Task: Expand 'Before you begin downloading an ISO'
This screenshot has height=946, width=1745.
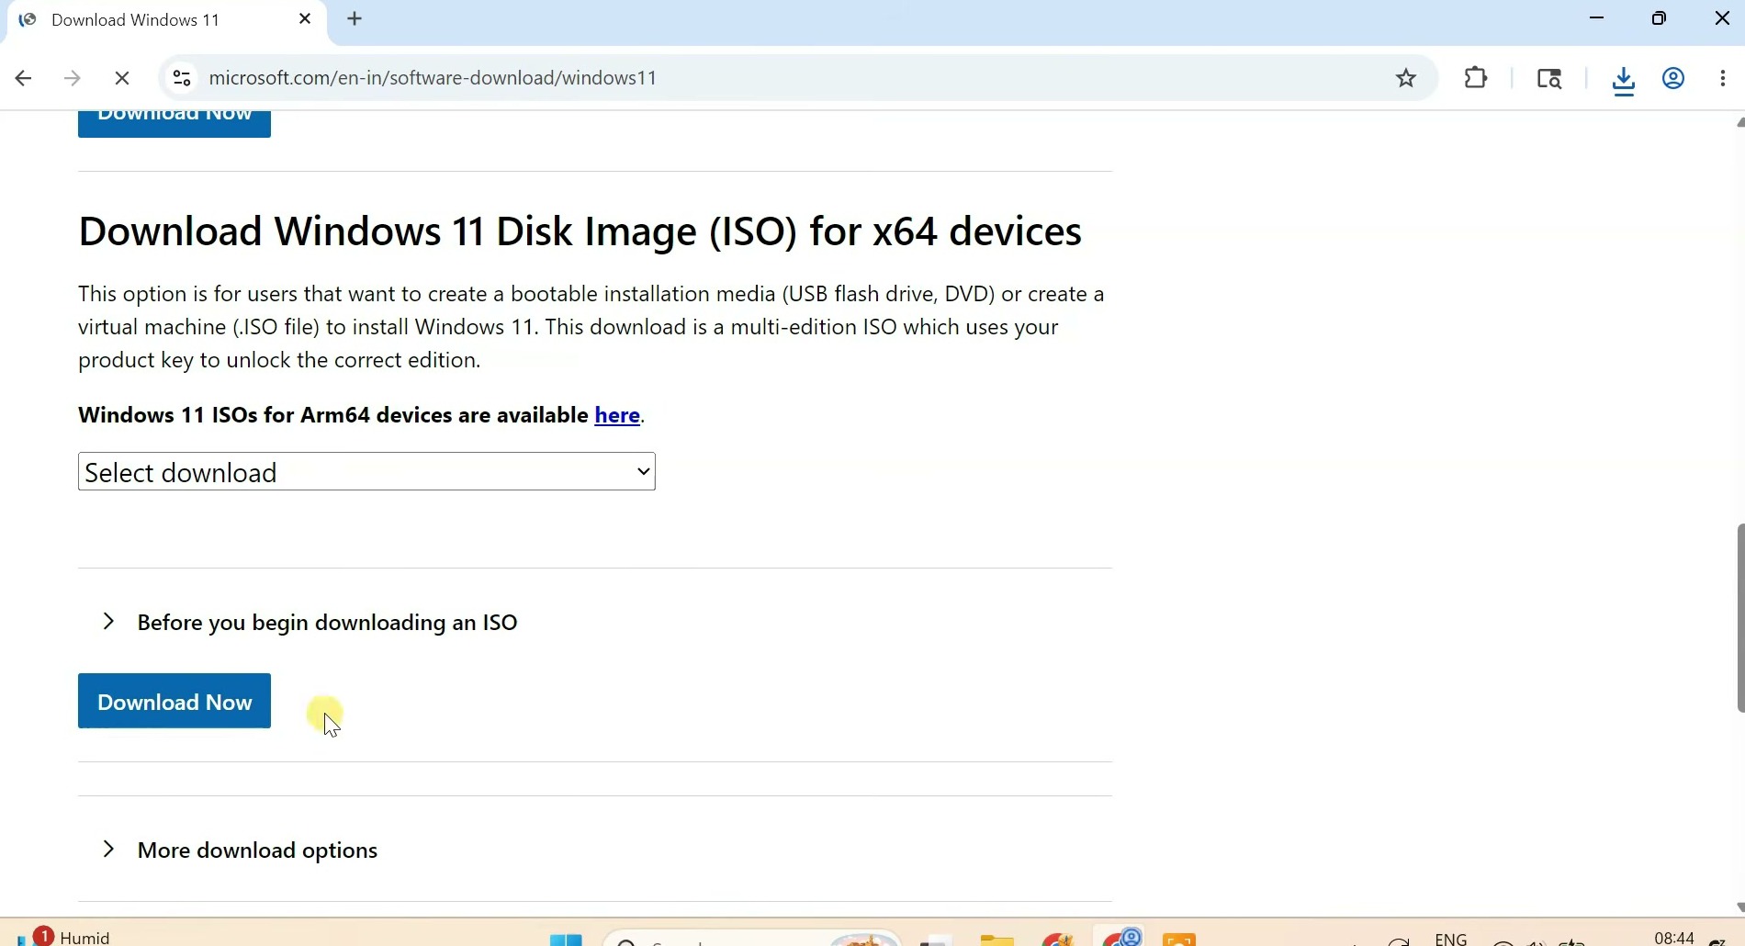Action: [x=309, y=622]
